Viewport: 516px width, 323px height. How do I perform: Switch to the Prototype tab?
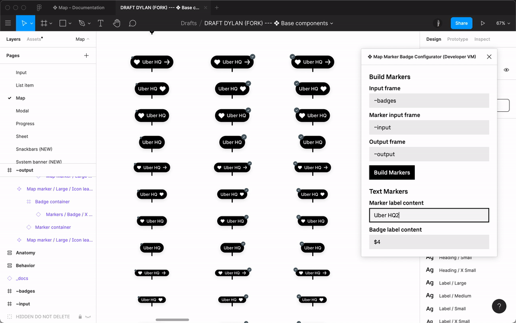click(x=457, y=39)
